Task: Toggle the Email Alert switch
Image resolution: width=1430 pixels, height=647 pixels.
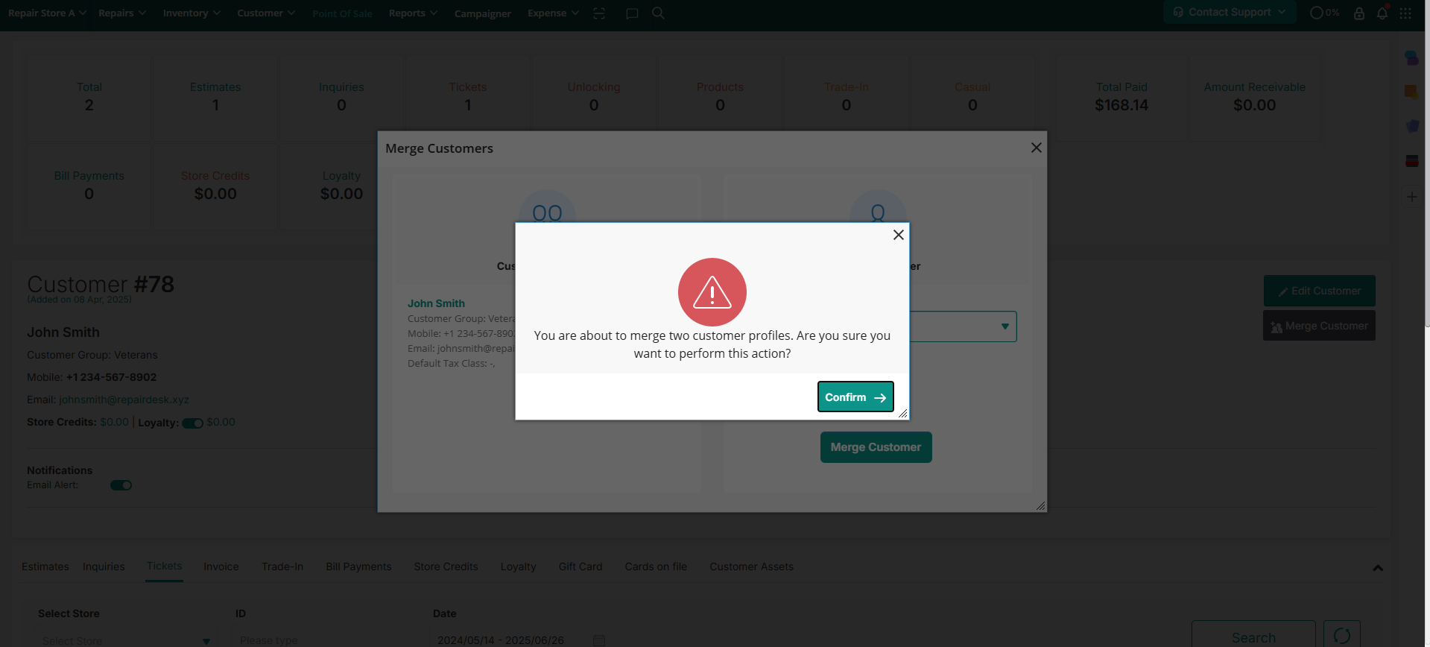Action: 121,485
